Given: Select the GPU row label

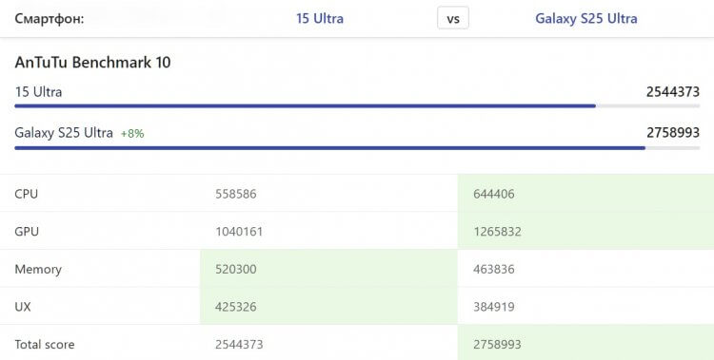Looking at the screenshot, I should pos(27,232).
